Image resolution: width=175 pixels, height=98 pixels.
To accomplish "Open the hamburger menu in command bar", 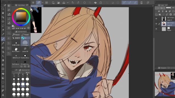I will coord(33,3).
